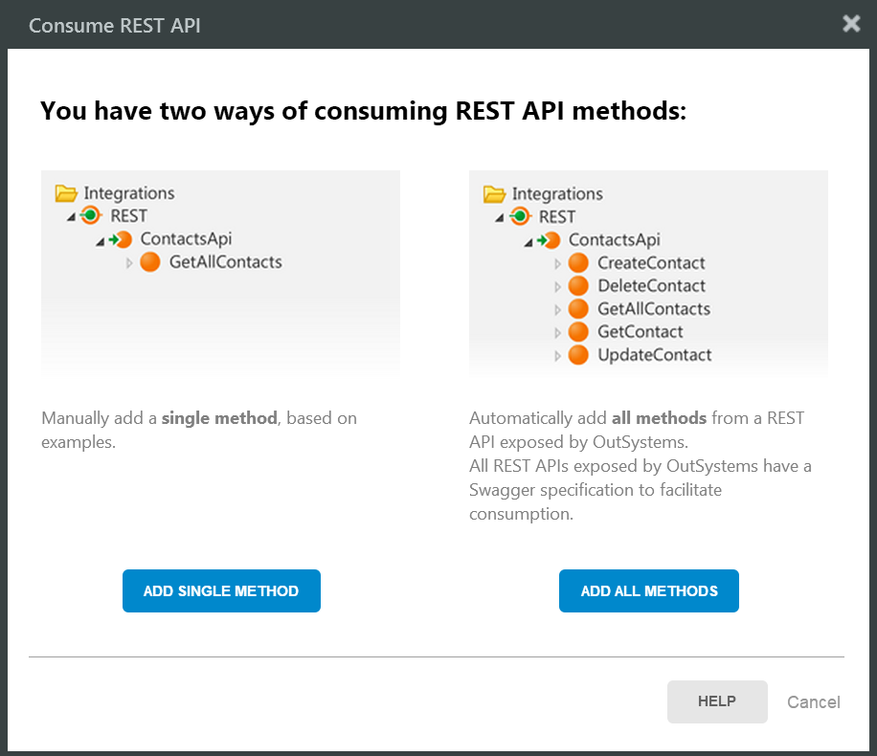Expand the CreateContact node arrow
Image resolution: width=877 pixels, height=756 pixels.
(x=558, y=263)
